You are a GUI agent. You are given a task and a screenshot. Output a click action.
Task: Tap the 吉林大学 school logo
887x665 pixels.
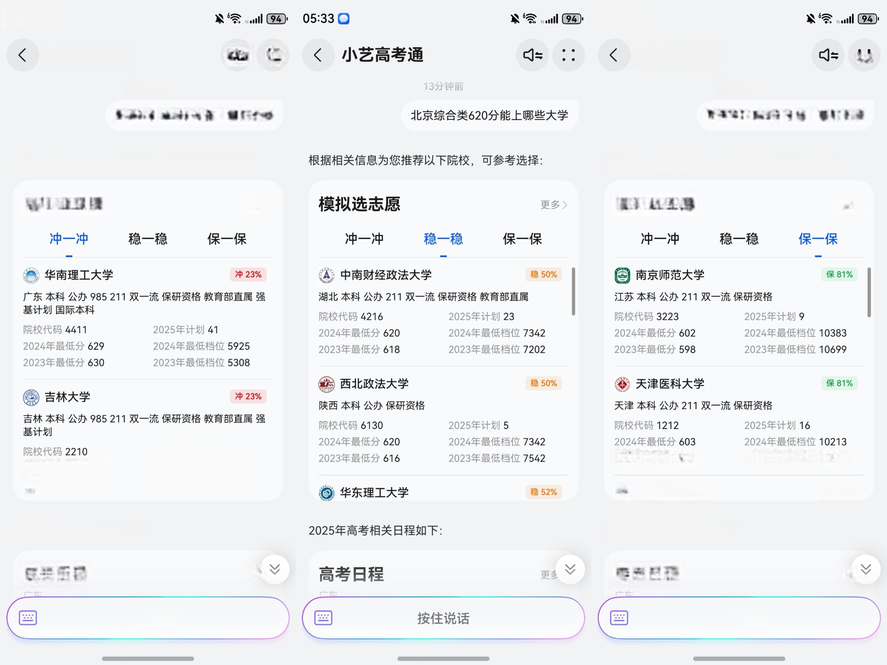(x=31, y=397)
